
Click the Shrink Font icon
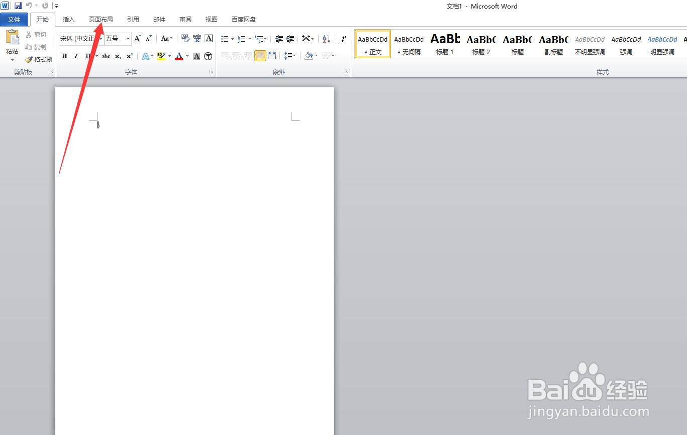pyautogui.click(x=148, y=39)
